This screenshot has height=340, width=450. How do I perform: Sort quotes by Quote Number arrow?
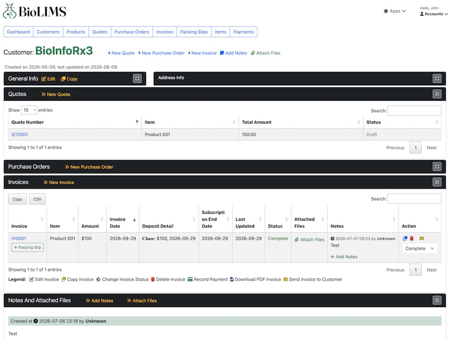click(x=137, y=122)
